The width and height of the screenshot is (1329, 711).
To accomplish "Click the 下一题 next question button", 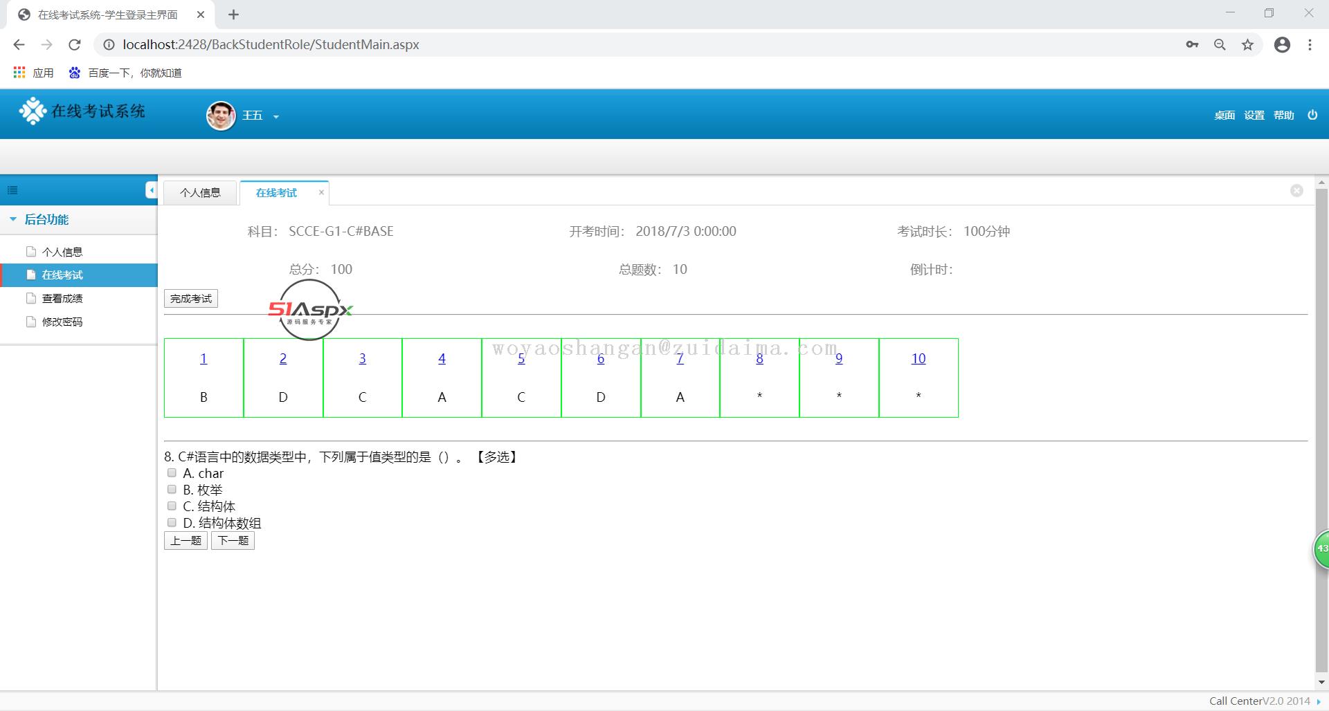I will (x=233, y=541).
